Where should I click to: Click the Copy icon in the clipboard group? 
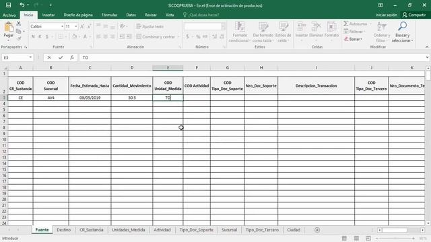(19, 32)
